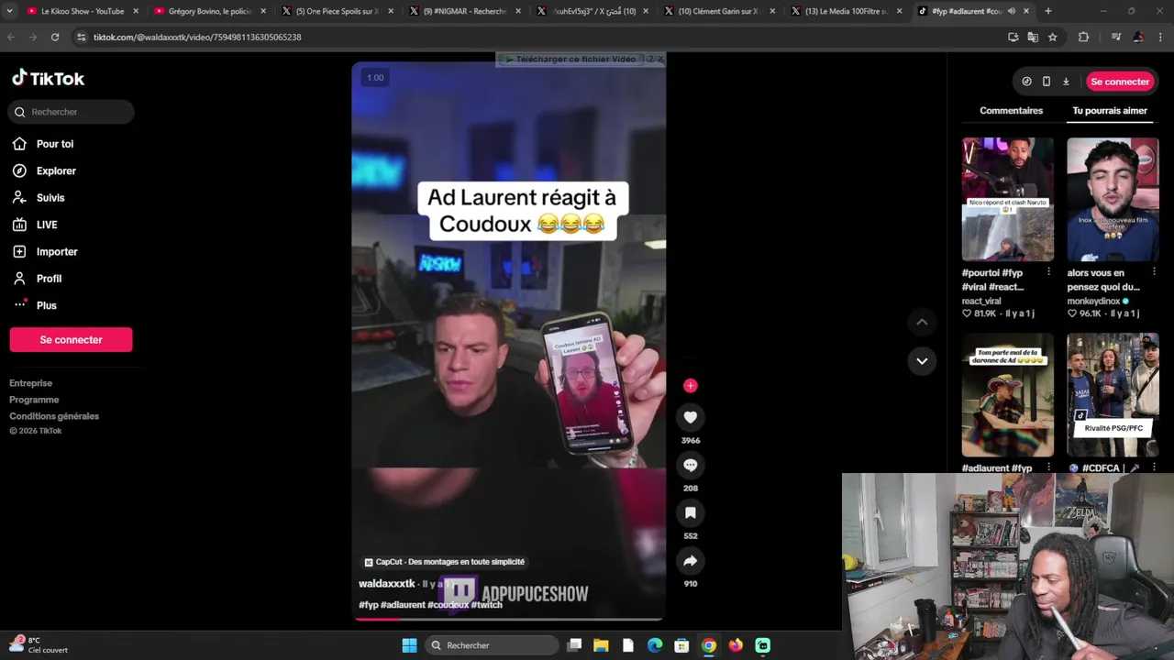
Task: Switch to Le Kikoo Show YouTube tab
Action: (x=83, y=11)
